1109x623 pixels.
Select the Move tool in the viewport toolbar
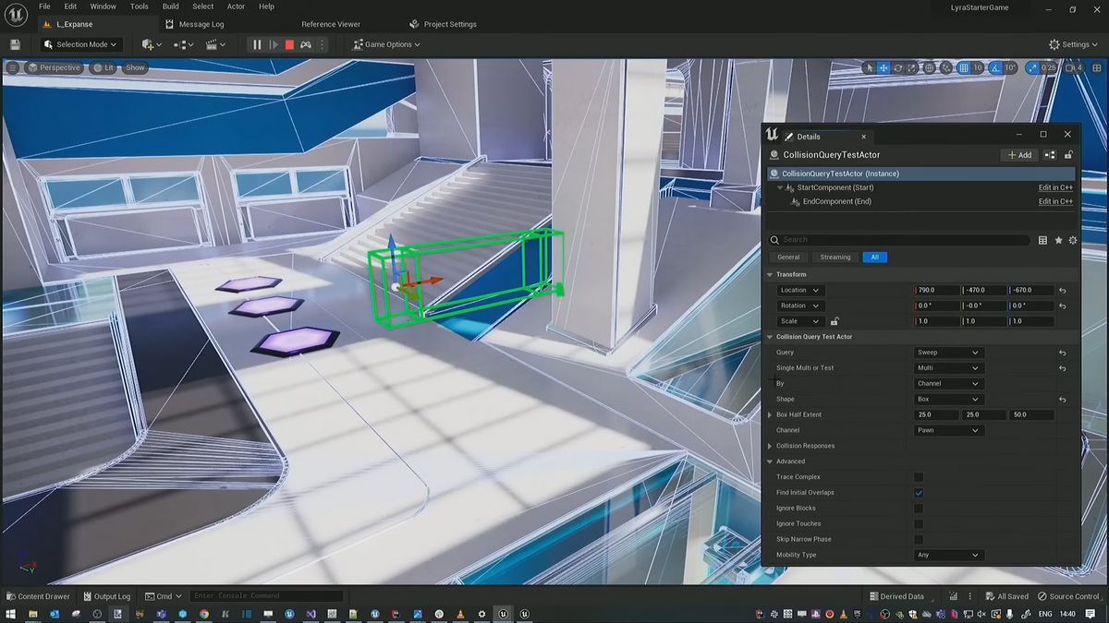coord(884,67)
